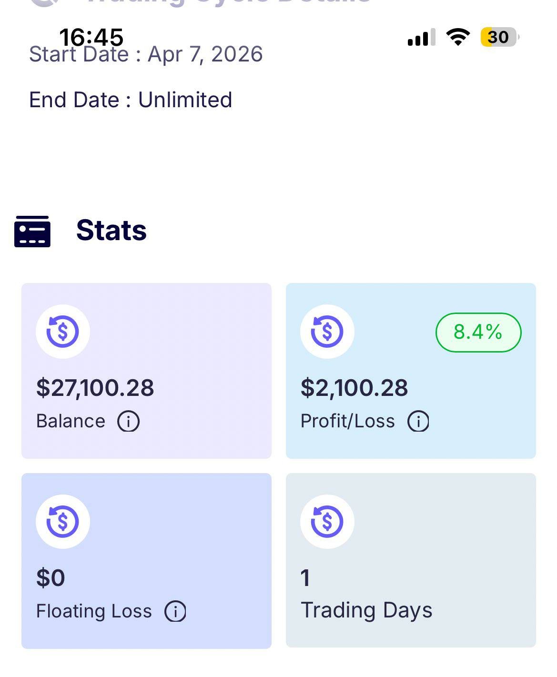Click the dollar icon on Floating Loss card
557x677 pixels.
(x=63, y=521)
